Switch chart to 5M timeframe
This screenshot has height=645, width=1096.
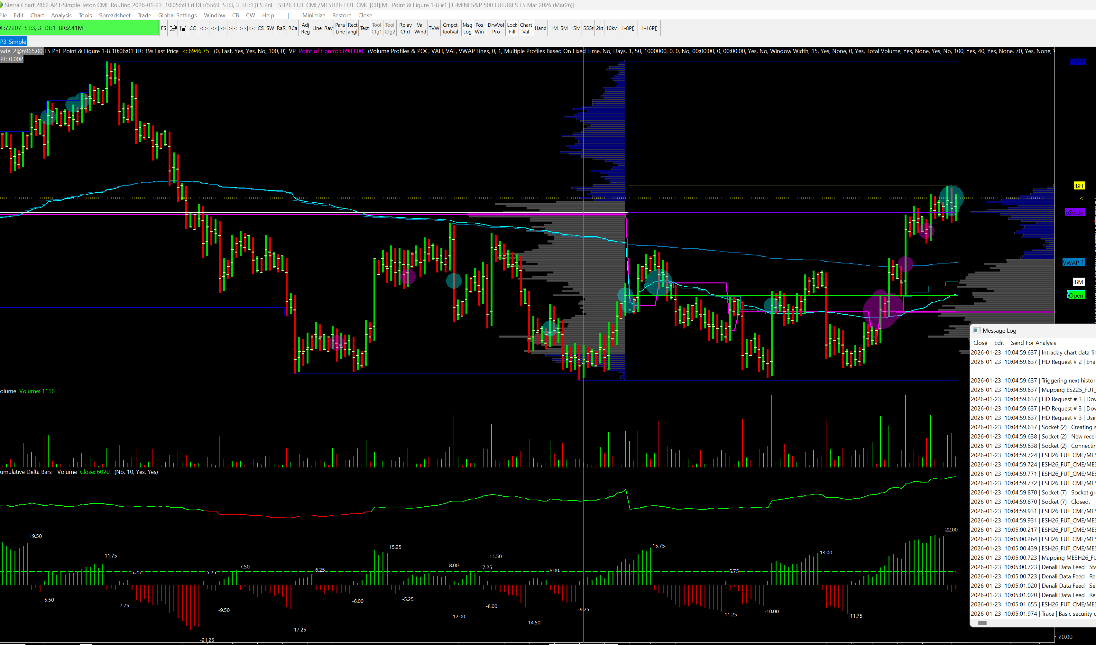[564, 28]
